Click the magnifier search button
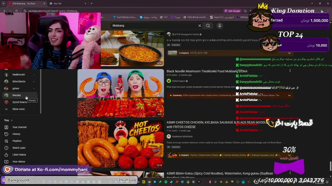 tap(208, 26)
